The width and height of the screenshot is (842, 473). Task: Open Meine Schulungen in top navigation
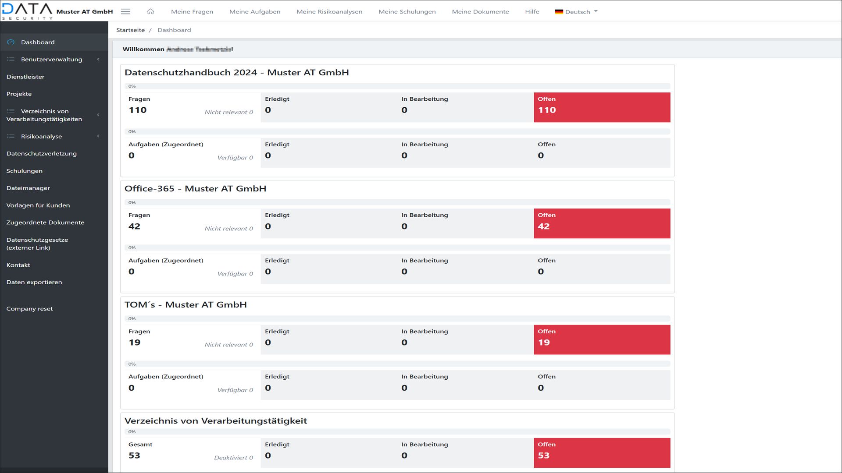coord(407,12)
